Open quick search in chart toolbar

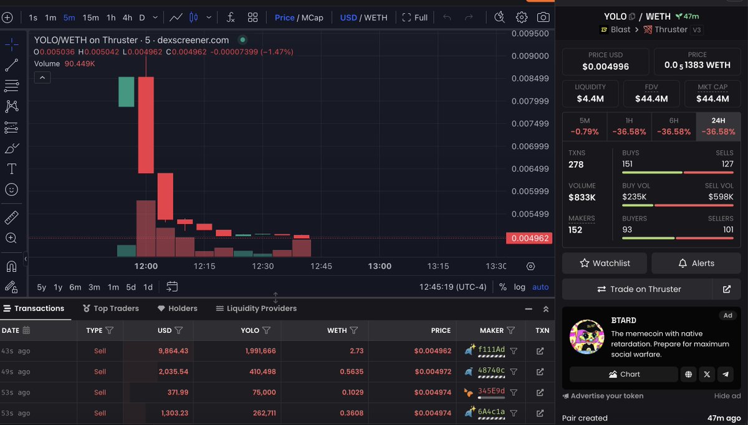click(499, 17)
